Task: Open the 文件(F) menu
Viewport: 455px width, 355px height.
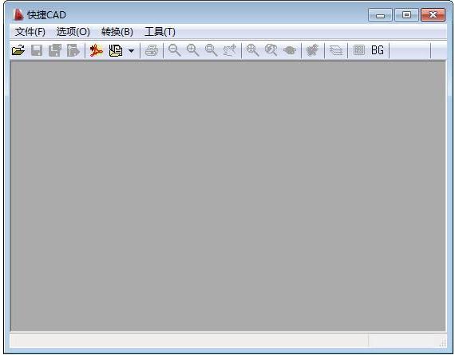Action: 30,32
